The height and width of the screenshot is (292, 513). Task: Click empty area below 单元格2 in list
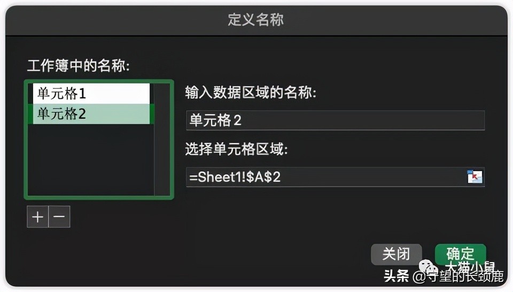(91, 160)
